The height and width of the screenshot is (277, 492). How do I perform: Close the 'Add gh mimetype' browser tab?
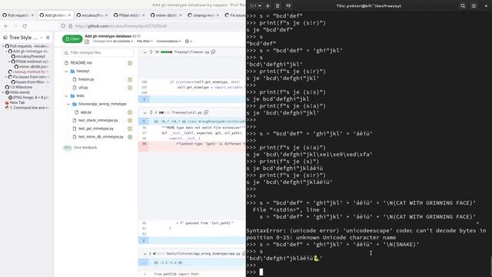click(x=69, y=15)
